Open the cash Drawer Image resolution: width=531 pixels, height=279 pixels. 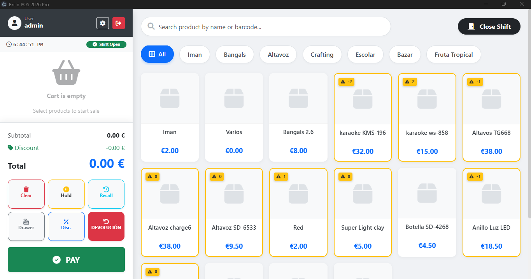click(x=26, y=226)
